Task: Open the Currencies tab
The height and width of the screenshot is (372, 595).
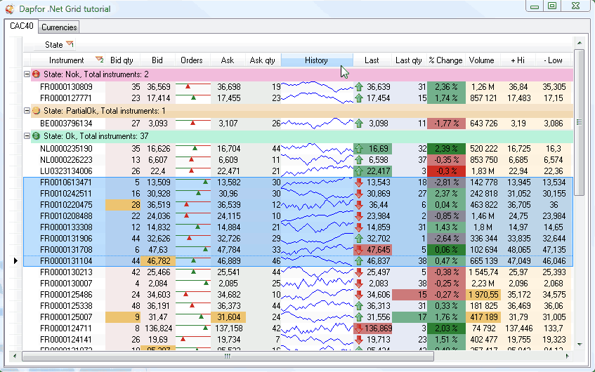Action: coord(59,27)
